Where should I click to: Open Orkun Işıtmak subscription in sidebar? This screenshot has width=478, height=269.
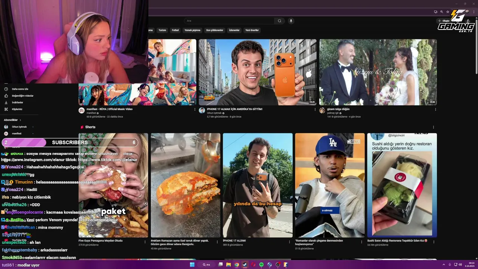19,127
